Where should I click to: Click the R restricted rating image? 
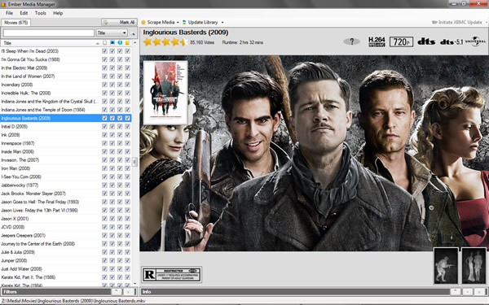[x=171, y=274]
